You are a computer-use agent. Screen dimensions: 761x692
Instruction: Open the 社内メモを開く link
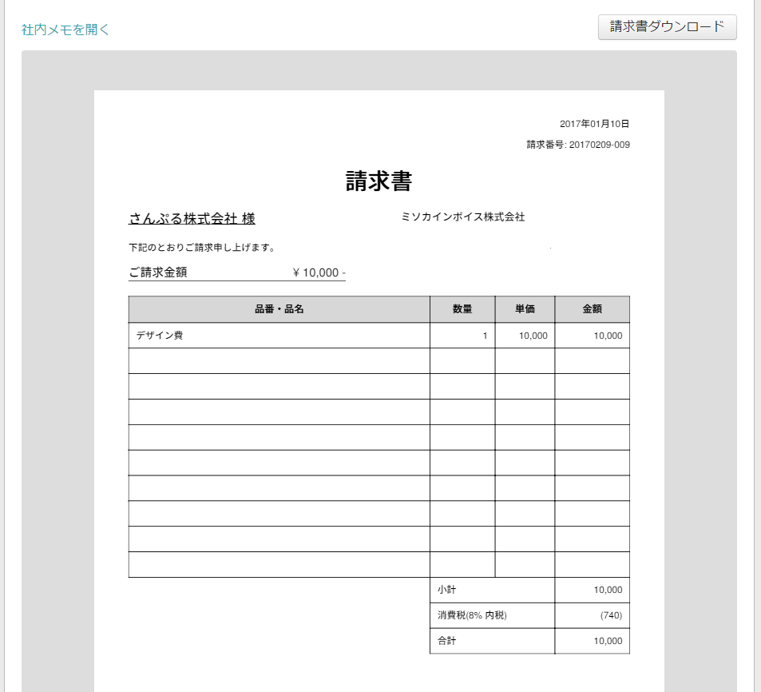coord(65,30)
